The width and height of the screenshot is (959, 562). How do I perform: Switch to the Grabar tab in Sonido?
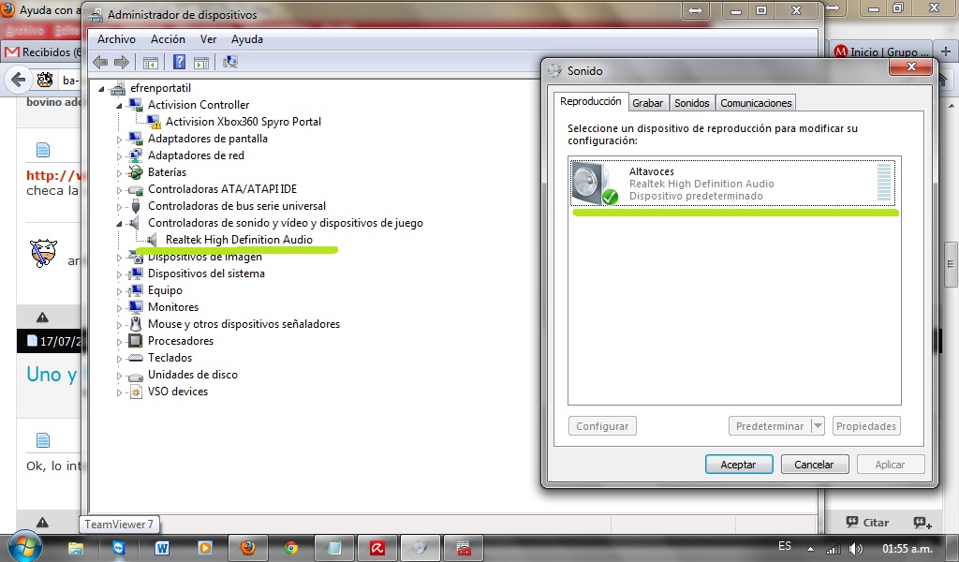(648, 103)
